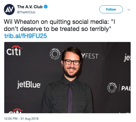Click the 31 Aug 2018 date text
The width and height of the screenshot is (136, 122).
click(29, 119)
